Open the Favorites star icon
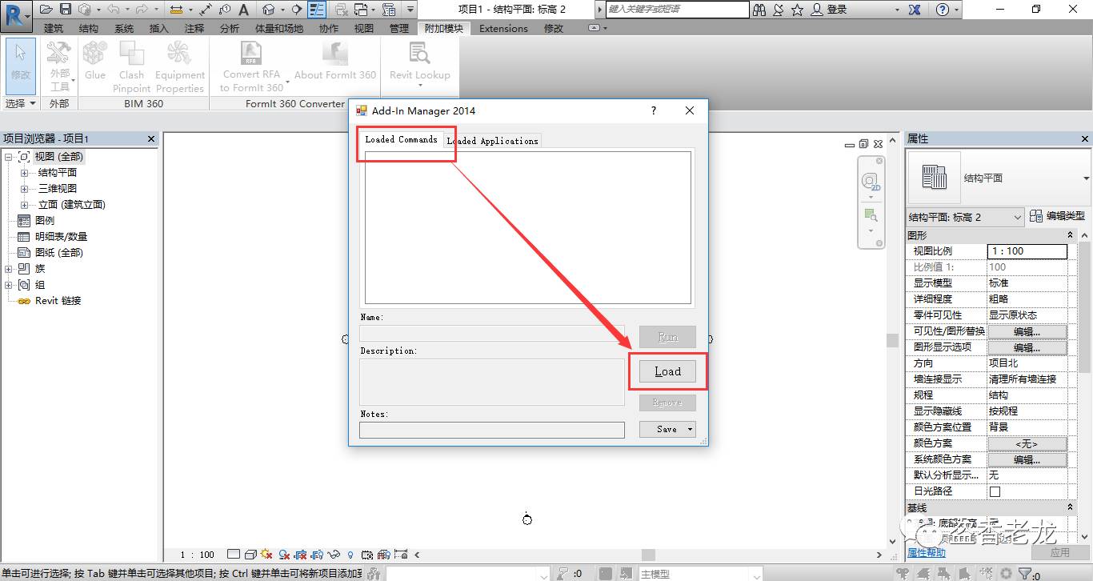 pos(797,10)
